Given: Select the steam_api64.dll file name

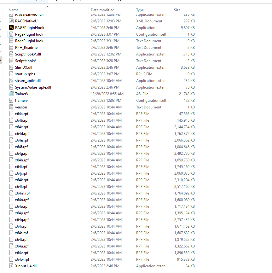Looking at the screenshot, I should point(28,81).
